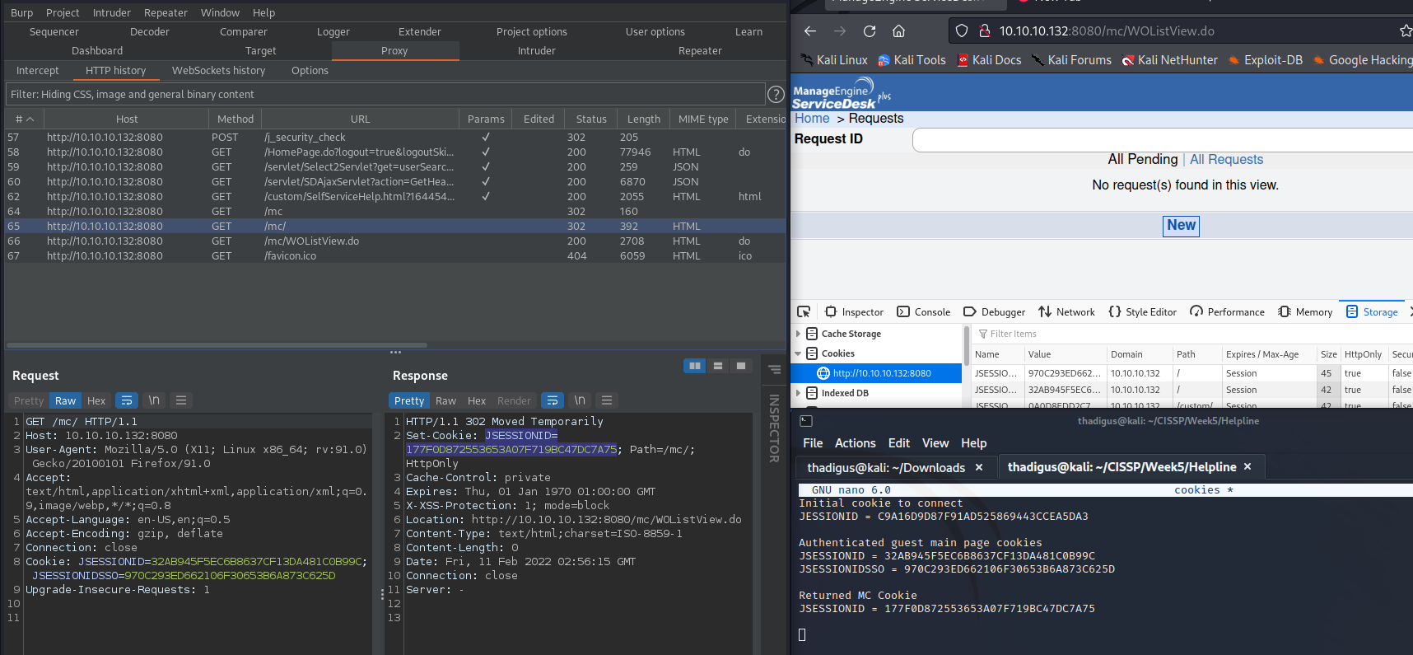Toggle word wrap in Response pane
This screenshot has height=655, width=1413.
(x=553, y=400)
